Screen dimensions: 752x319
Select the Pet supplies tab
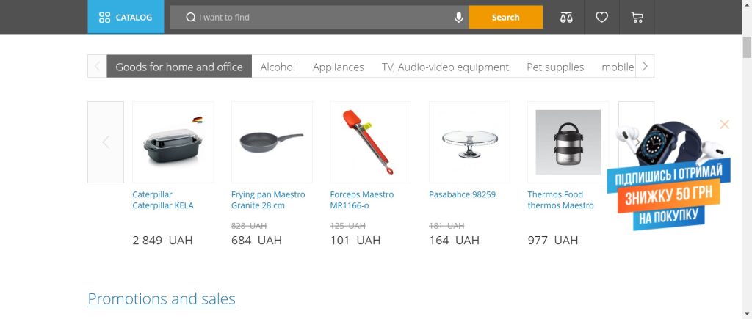[x=555, y=67]
